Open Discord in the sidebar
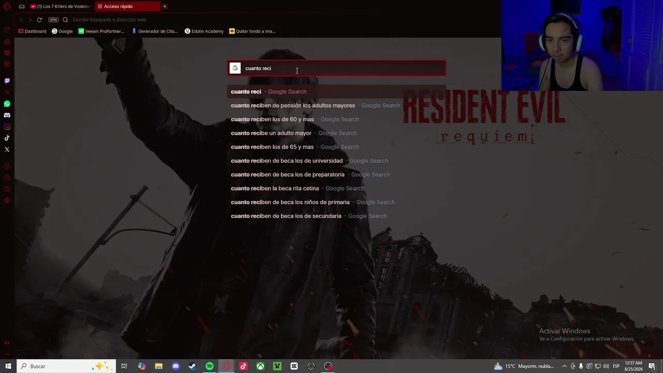Screen dimensions: 663x373 7,115
